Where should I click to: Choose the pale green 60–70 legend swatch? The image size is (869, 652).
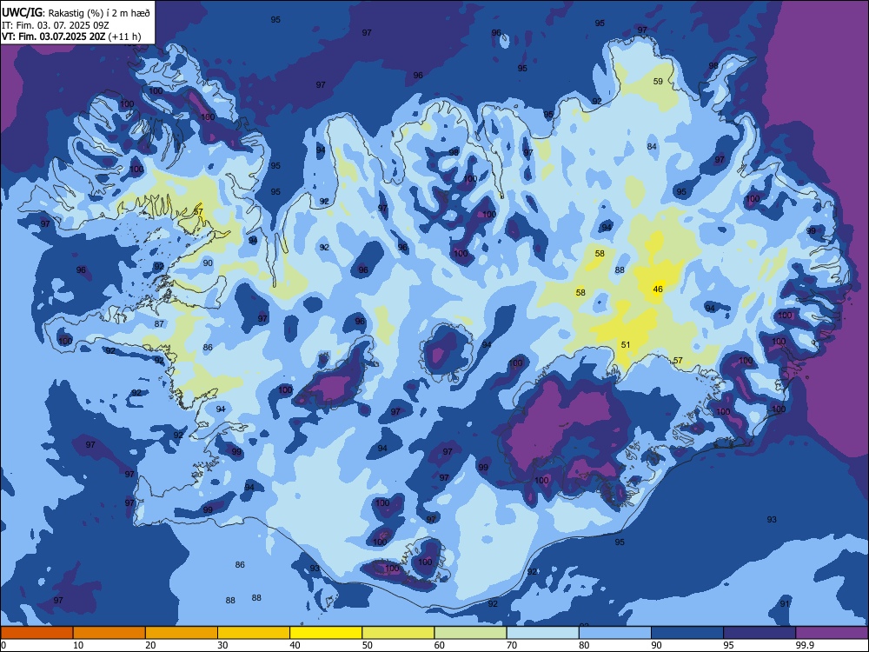click(470, 633)
